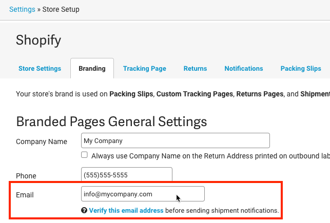
Task: Focus the Company Name text field
Action: click(x=176, y=140)
